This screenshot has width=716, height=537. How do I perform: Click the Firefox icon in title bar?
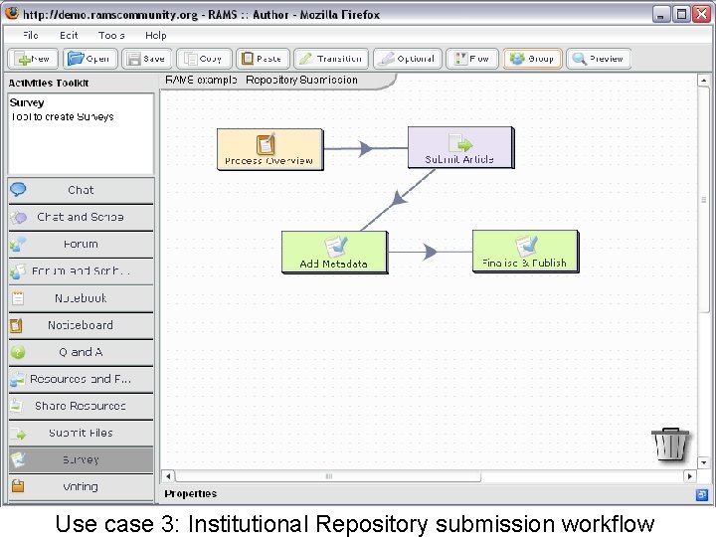[12, 13]
